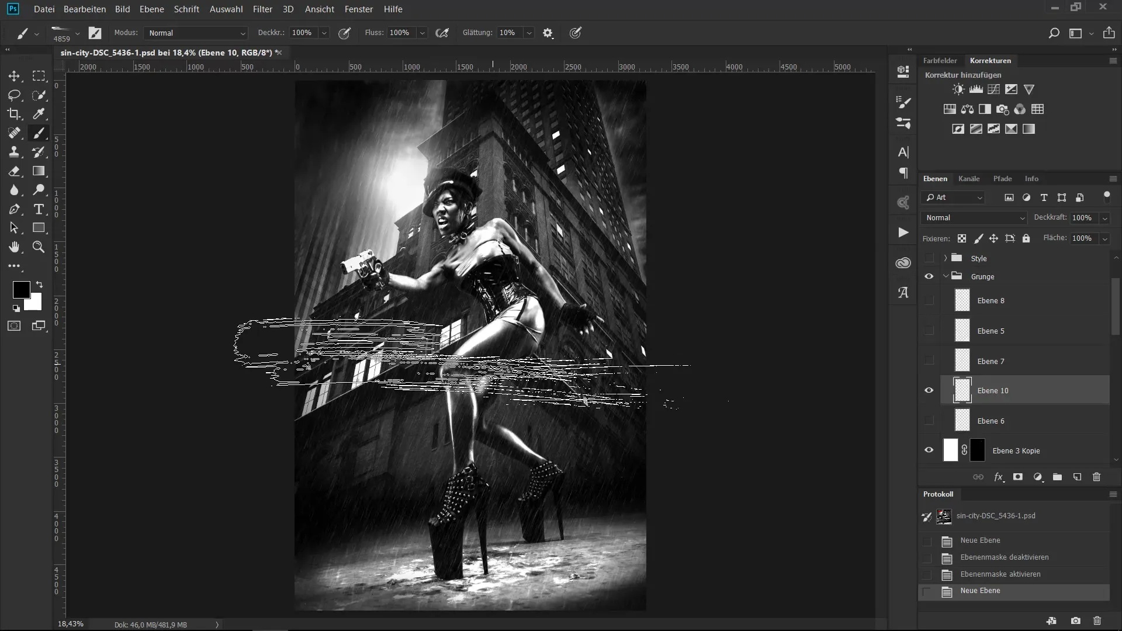Open the brush Modus dropdown

click(x=196, y=33)
